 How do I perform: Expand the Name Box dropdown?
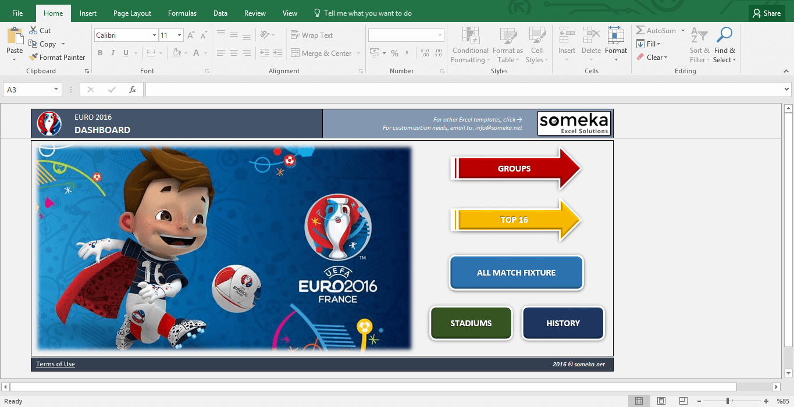(56, 90)
